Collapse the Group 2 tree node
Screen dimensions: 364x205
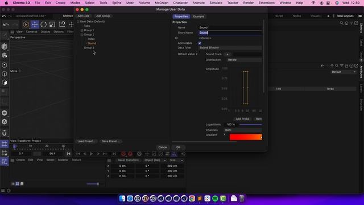pos(82,35)
